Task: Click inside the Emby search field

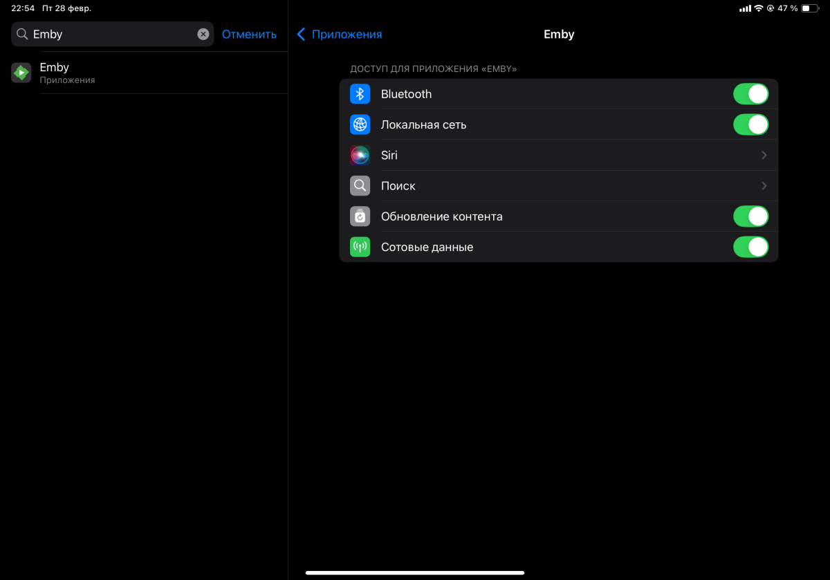Action: (112, 34)
